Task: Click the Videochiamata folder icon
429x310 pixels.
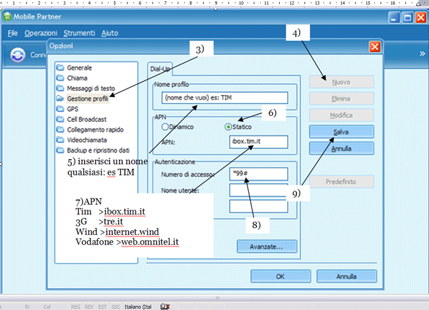Action: 59,140
